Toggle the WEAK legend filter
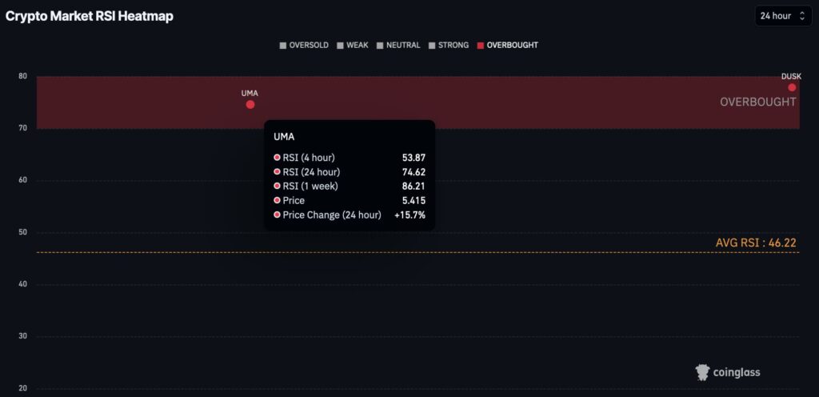This screenshot has width=819, height=397. 353,46
